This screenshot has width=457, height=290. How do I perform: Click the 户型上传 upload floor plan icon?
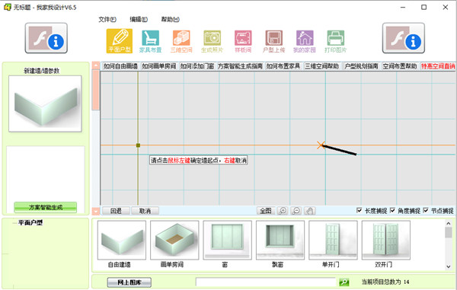[x=273, y=41]
